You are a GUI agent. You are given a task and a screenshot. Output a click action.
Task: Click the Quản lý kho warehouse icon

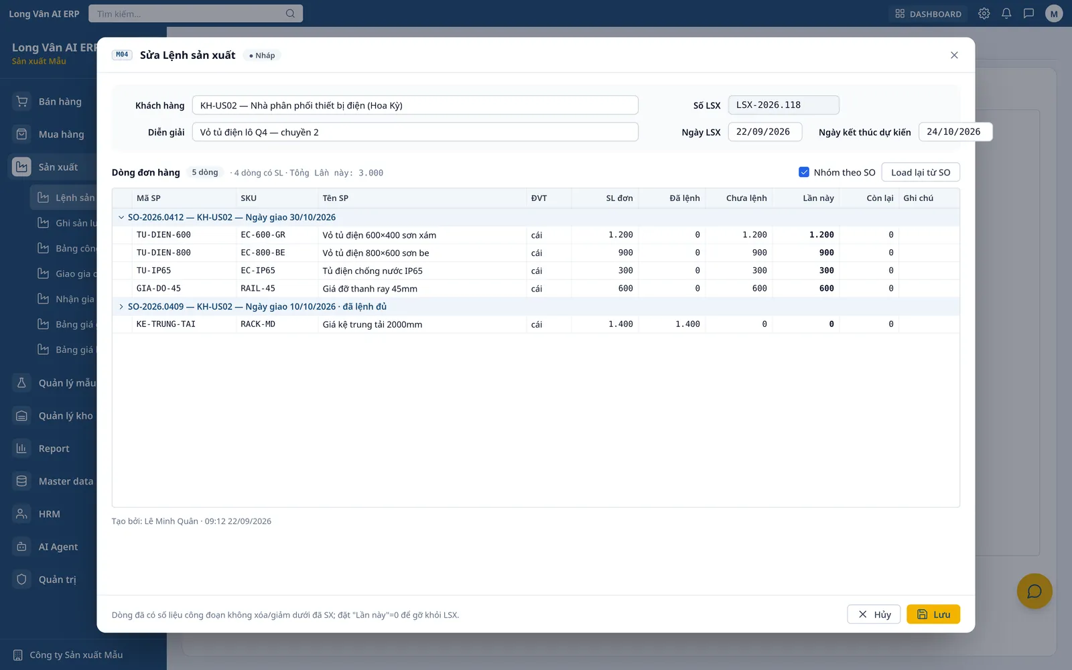(x=22, y=415)
